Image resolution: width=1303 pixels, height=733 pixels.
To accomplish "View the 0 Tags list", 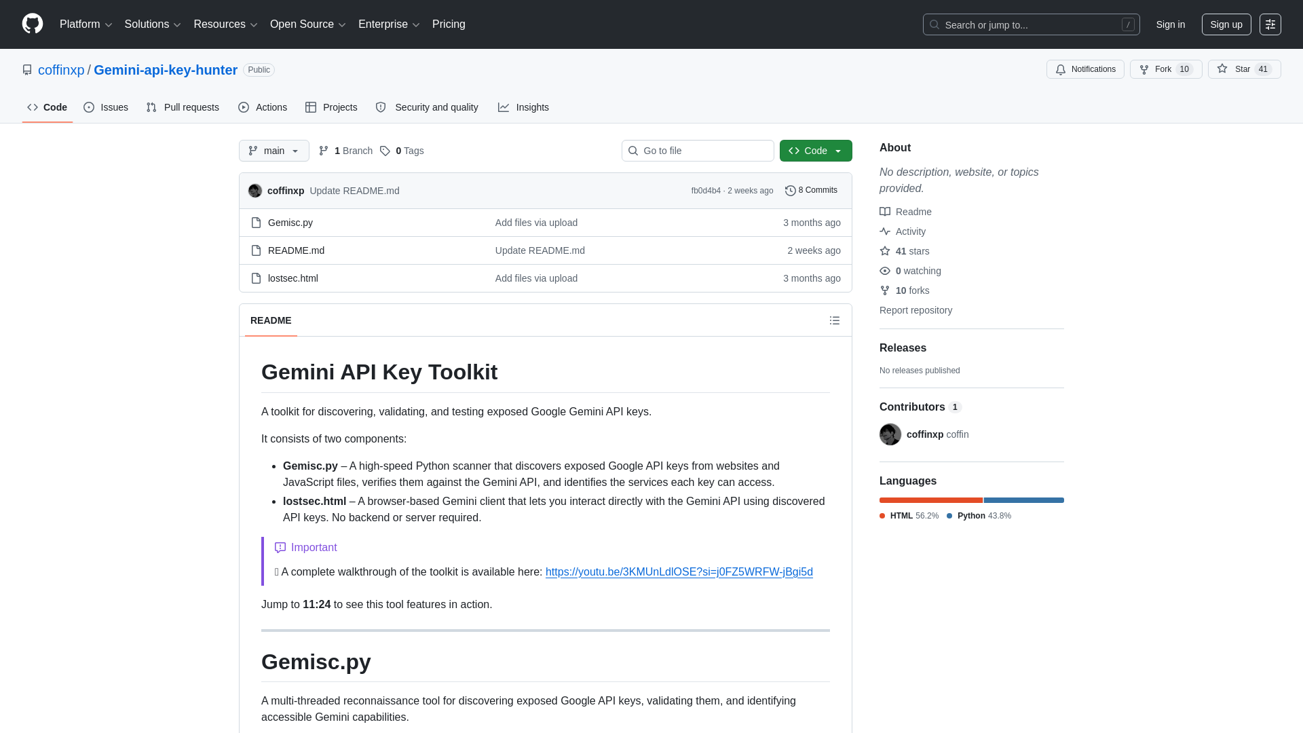I will tap(402, 151).
